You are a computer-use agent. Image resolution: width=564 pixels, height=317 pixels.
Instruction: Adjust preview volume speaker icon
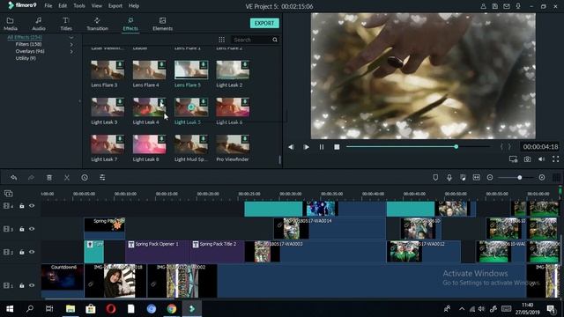pos(541,159)
